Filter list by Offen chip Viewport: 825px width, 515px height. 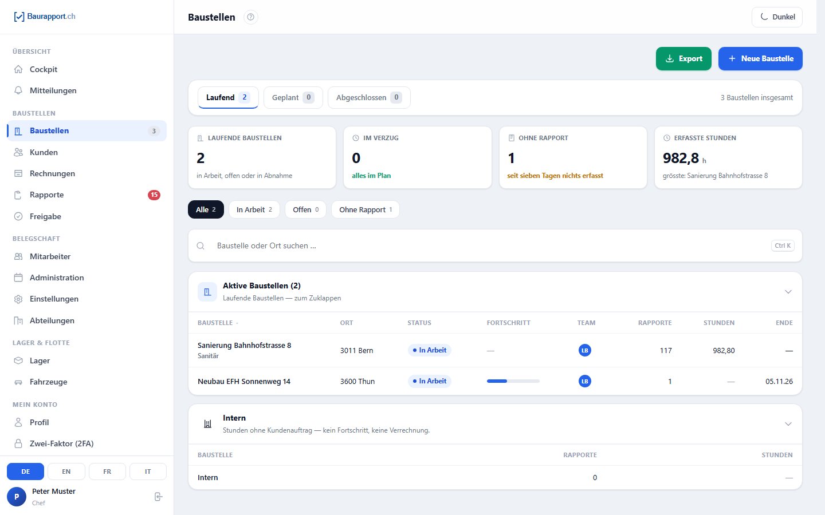pyautogui.click(x=305, y=209)
